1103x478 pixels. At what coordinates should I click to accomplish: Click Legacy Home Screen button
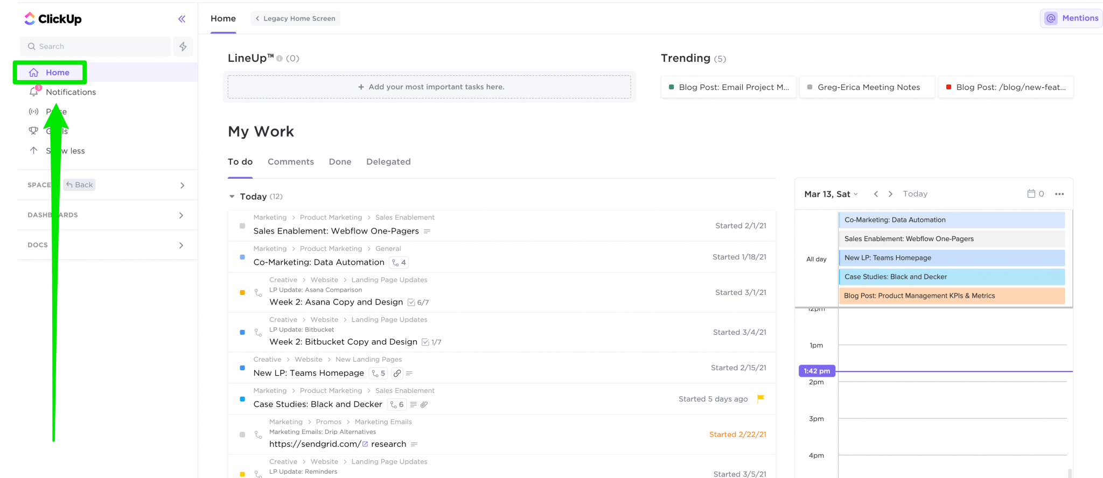[x=296, y=18]
